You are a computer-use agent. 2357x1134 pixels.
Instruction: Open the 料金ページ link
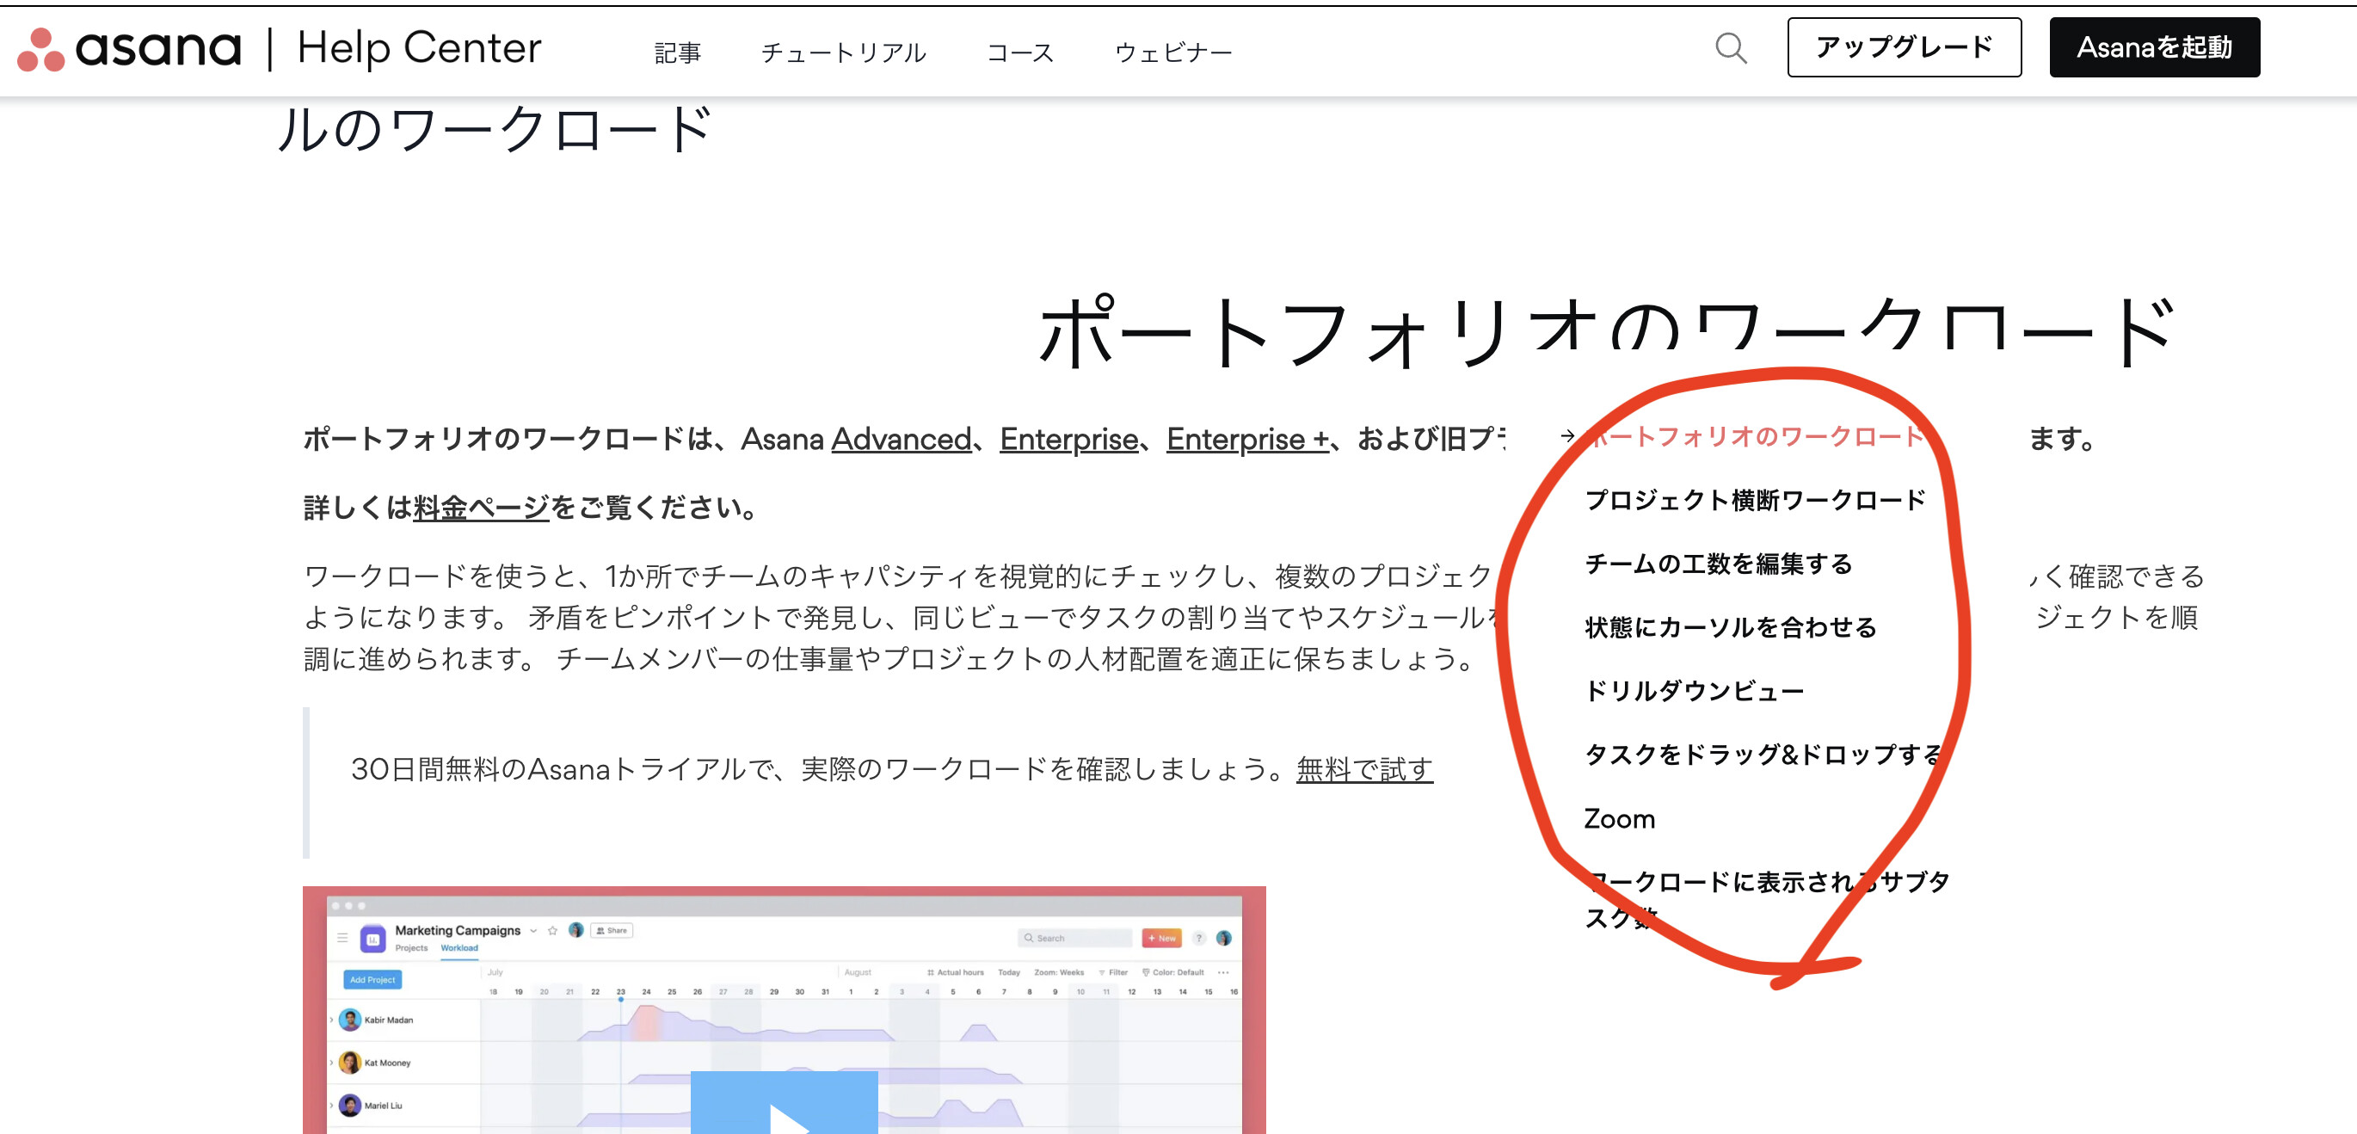point(481,507)
